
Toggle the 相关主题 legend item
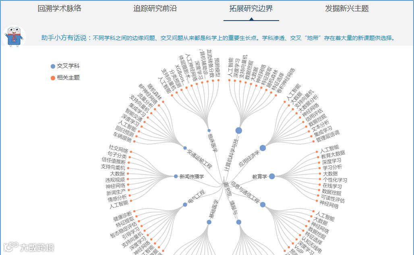[x=65, y=77]
